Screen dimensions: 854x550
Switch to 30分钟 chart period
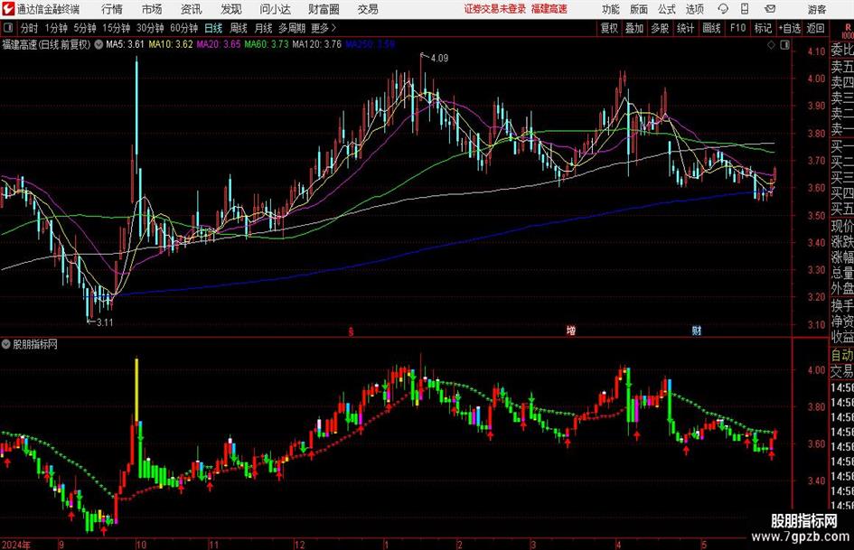[150, 28]
